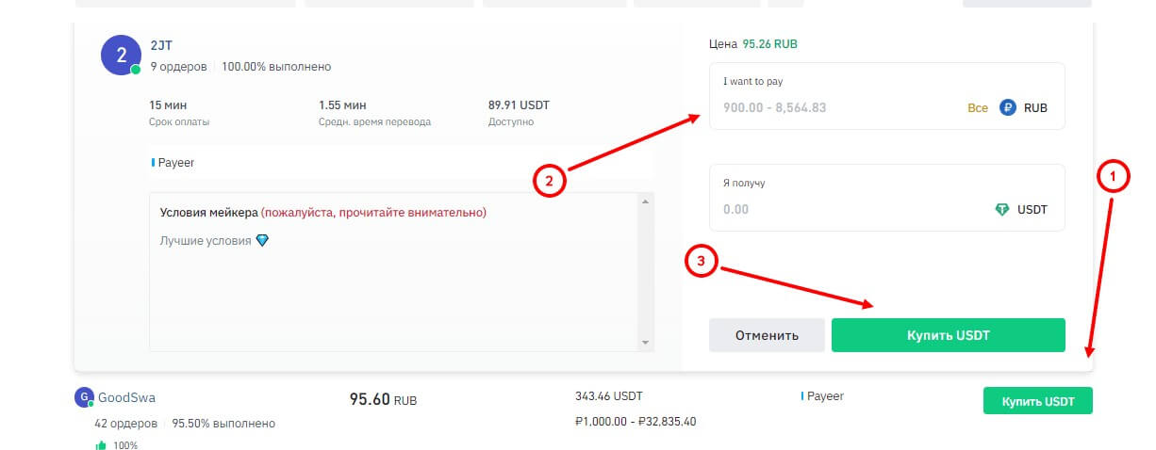This screenshot has height=450, width=1156.
Task: Open the 2JT seller profile name
Action: click(161, 45)
